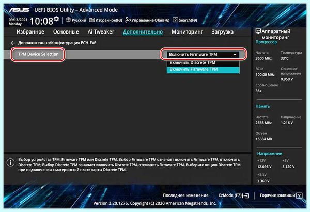Click the TPM Device Selection label
The width and height of the screenshot is (310, 212).
(38, 54)
